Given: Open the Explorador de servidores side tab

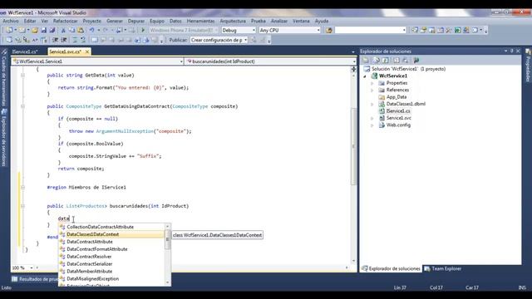Looking at the screenshot, I should pos(4,138).
